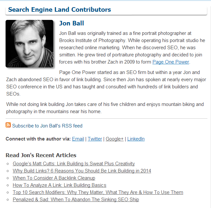Click the bullet beside Matt Cutts article
Viewport: 211px width, 208px height.
coord(8,164)
